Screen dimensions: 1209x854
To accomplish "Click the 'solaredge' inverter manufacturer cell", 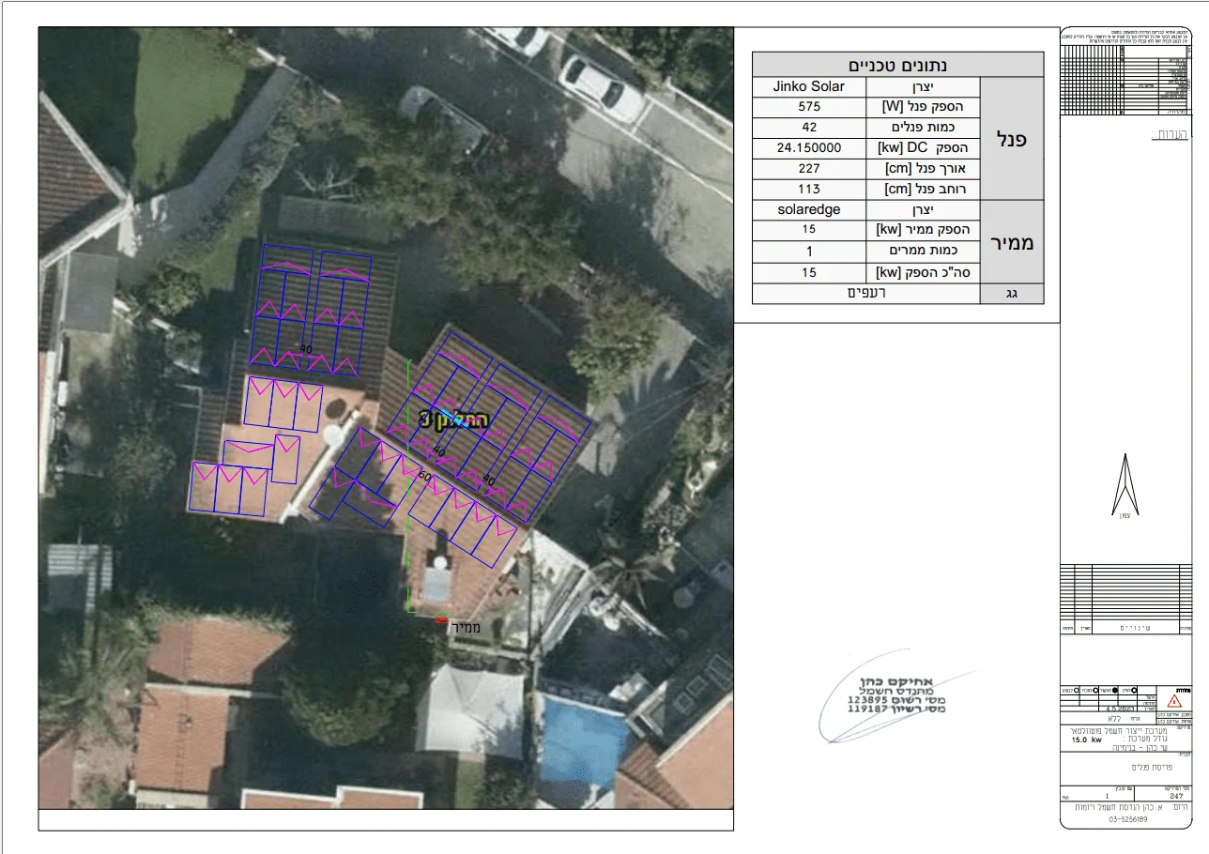I will 808,209.
